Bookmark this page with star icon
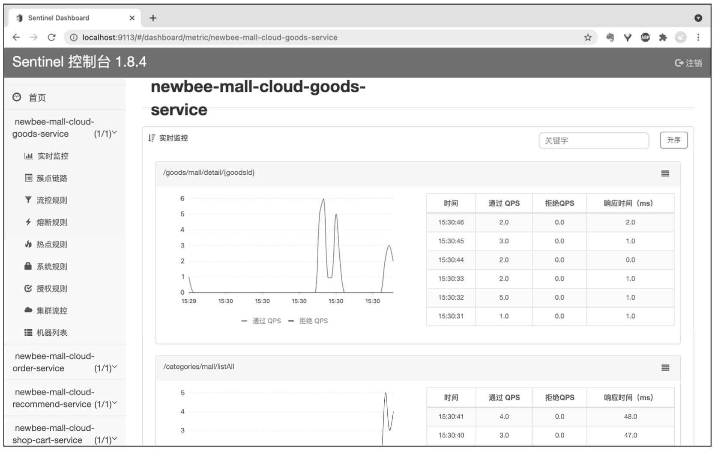 point(588,37)
